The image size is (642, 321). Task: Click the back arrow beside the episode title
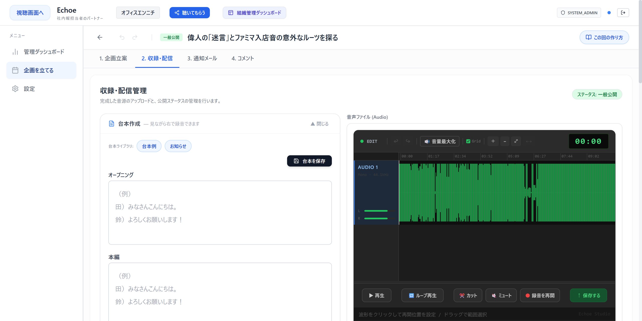100,37
